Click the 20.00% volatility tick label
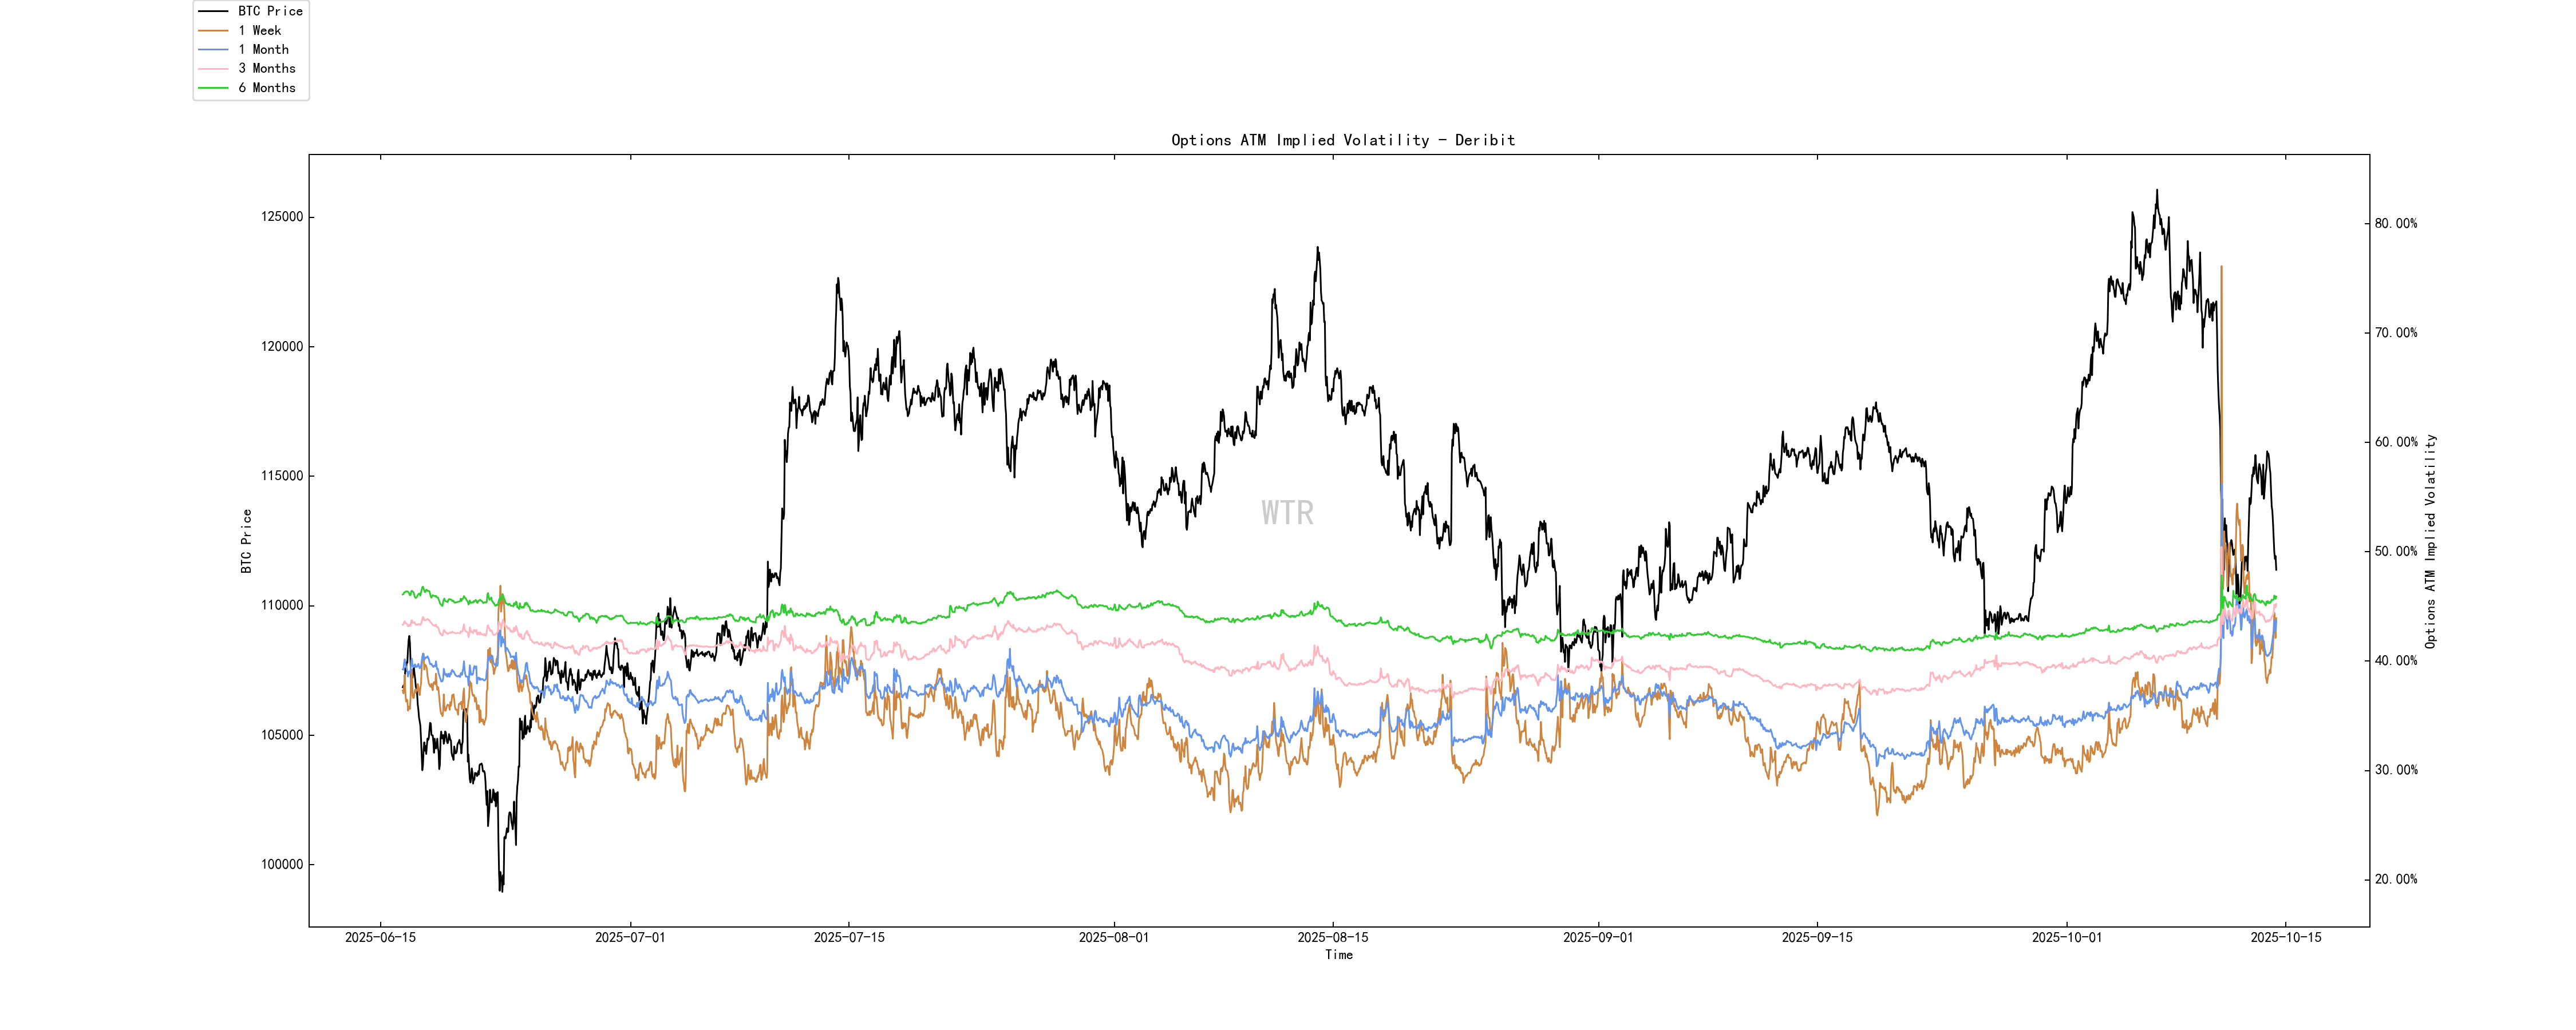This screenshot has height=1030, width=2576. click(2395, 880)
